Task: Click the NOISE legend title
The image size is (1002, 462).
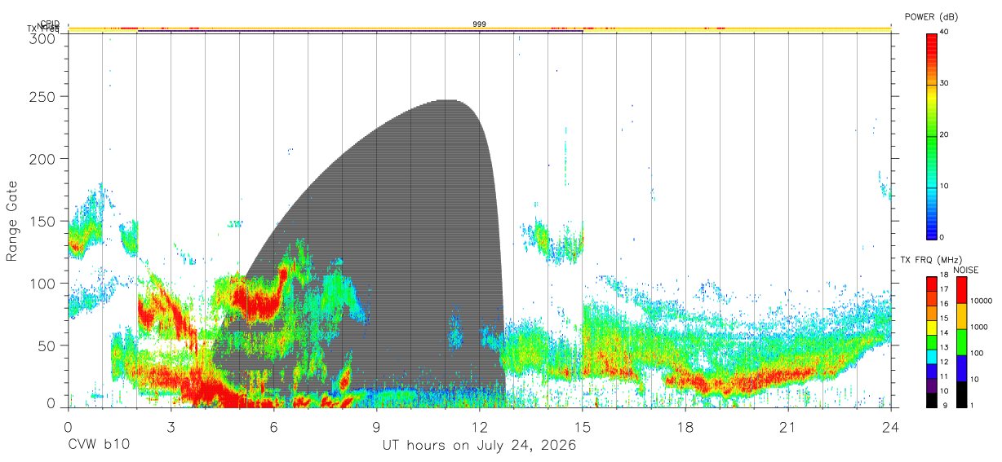Action: 965,270
